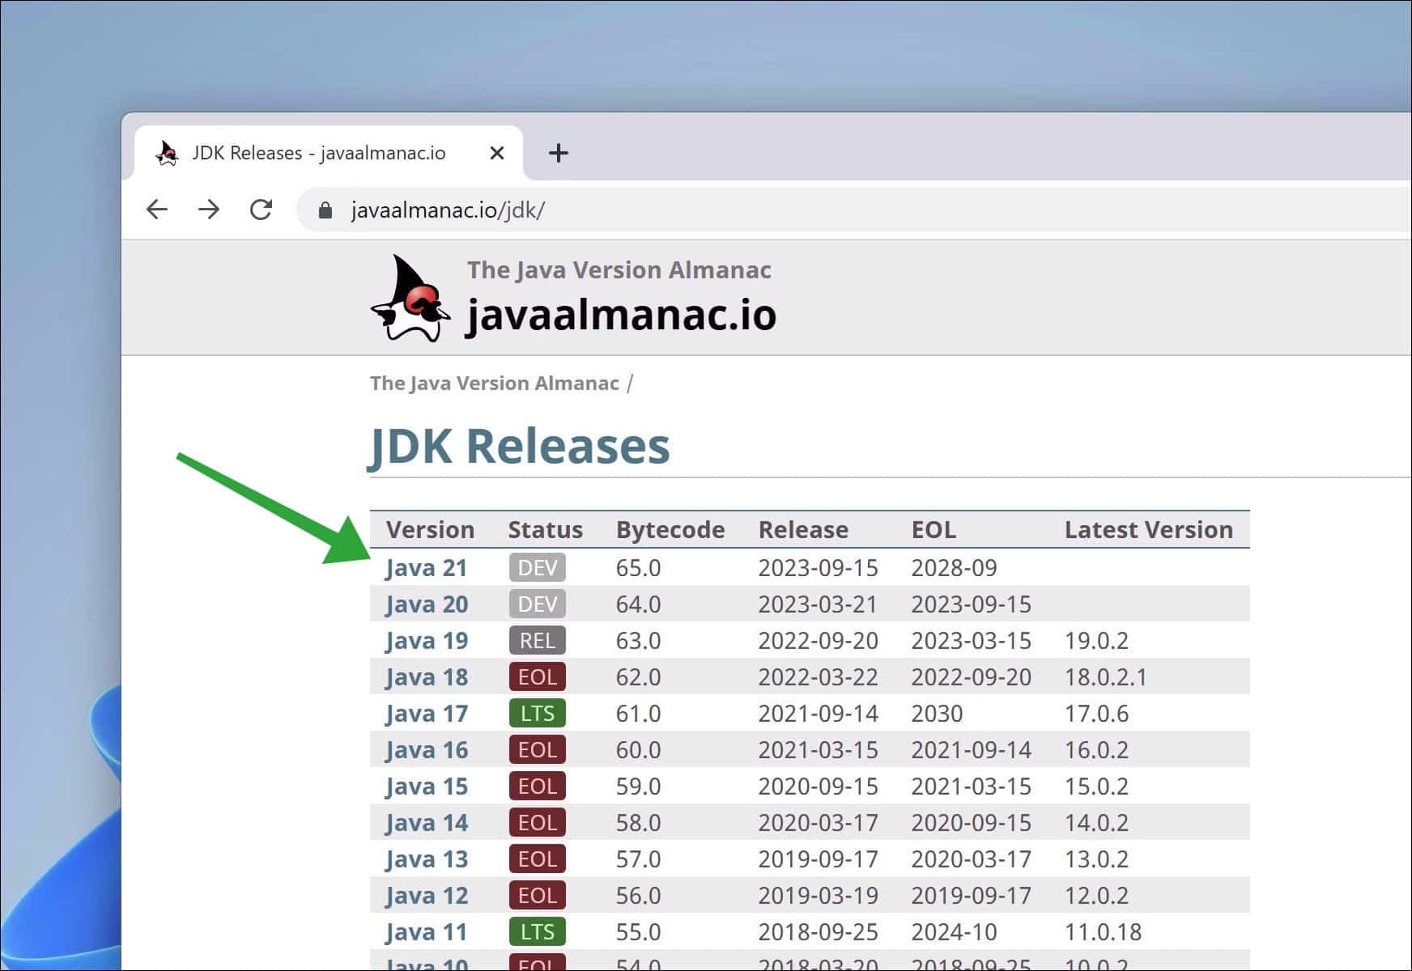
Task: Click the javaalmanac.io site title
Action: [621, 315]
